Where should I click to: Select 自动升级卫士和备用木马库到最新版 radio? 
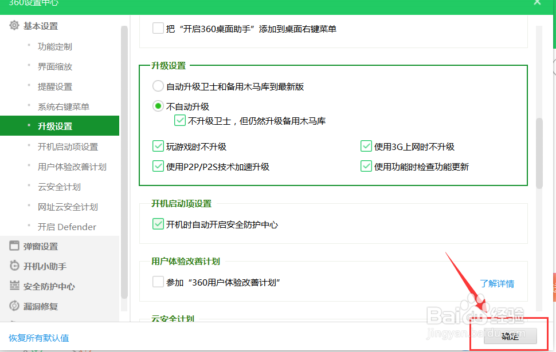tap(158, 86)
